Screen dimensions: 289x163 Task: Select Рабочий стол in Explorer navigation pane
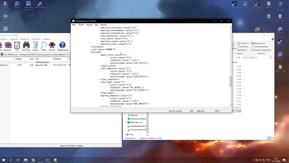136,122
